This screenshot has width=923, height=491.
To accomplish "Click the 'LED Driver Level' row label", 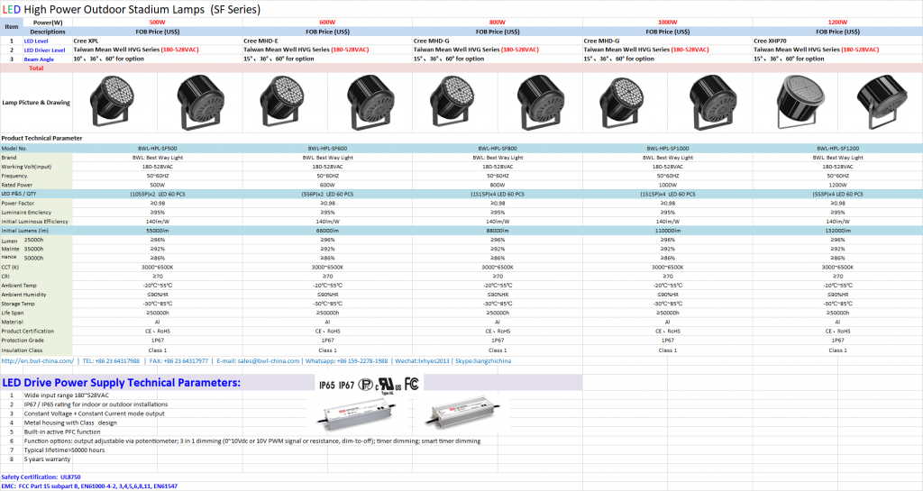I will tap(45, 50).
